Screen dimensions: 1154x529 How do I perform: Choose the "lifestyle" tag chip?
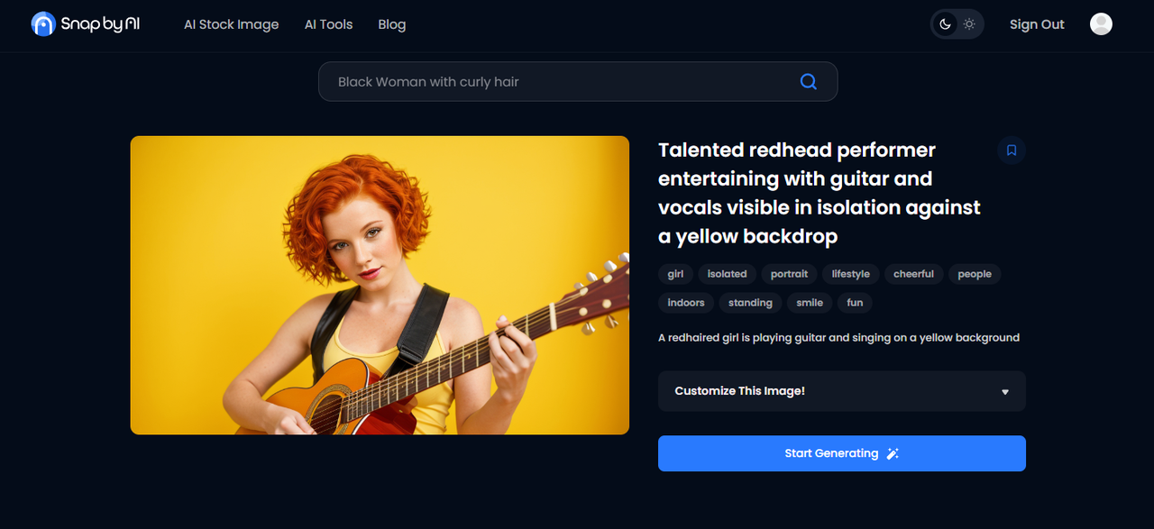tap(850, 274)
